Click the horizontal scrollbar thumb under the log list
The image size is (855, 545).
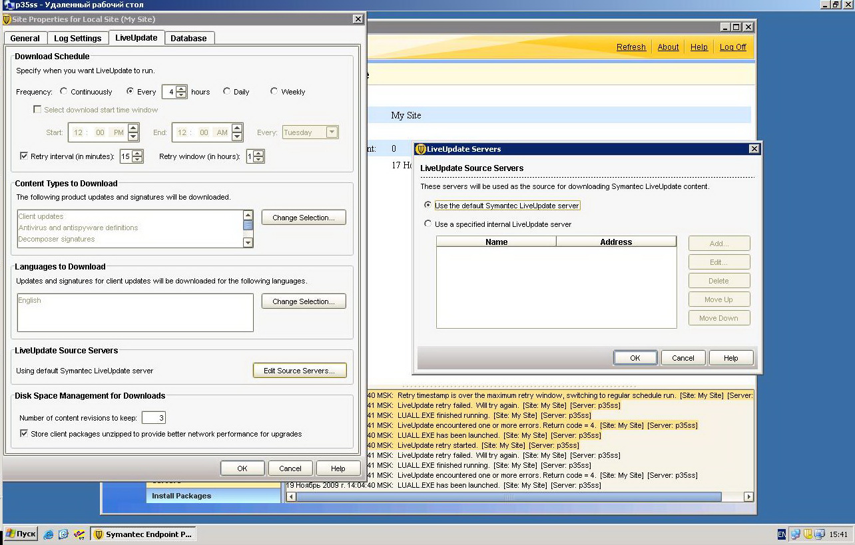509,497
